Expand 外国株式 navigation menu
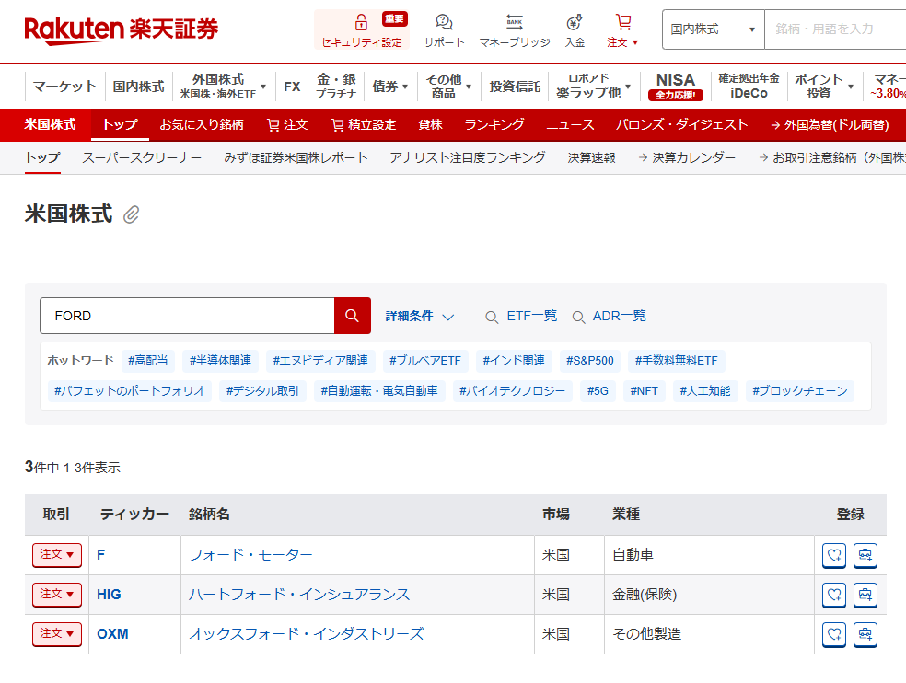906x683 pixels. coord(223,87)
